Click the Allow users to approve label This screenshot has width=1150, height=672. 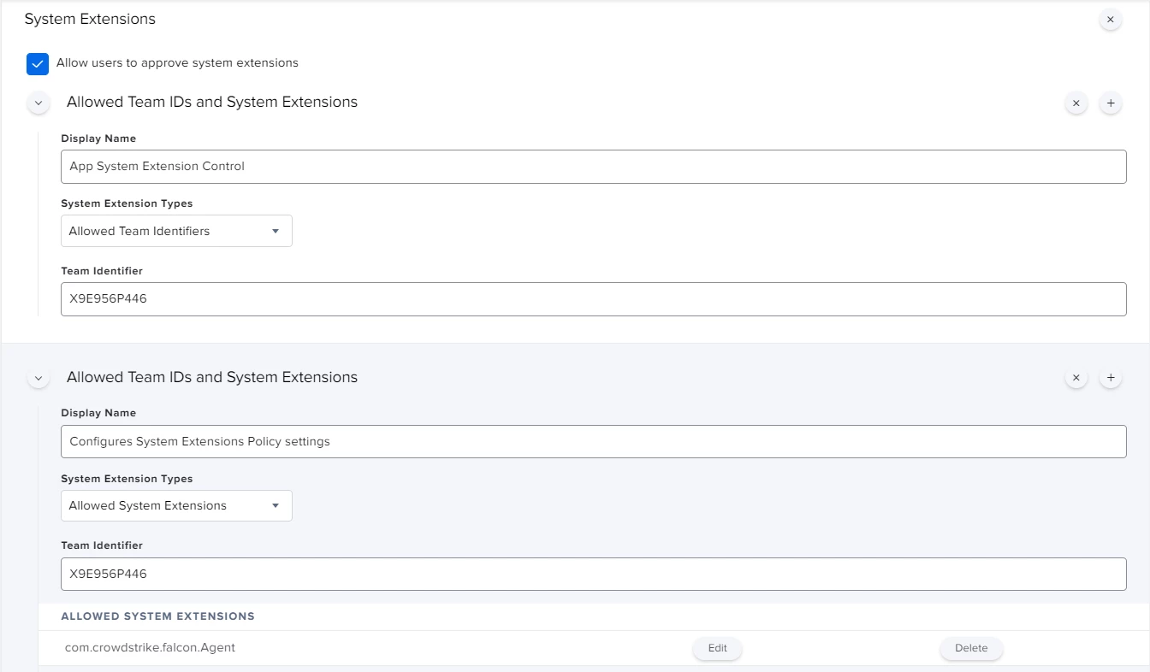177,62
